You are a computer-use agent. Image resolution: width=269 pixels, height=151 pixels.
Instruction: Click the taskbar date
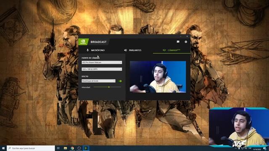(x=257, y=149)
